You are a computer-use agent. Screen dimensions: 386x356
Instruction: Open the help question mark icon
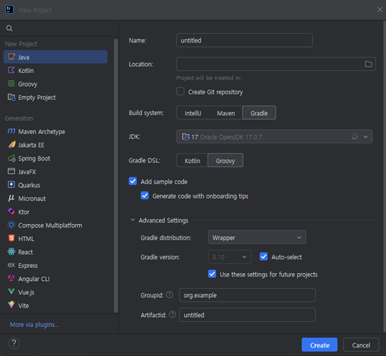click(x=14, y=343)
